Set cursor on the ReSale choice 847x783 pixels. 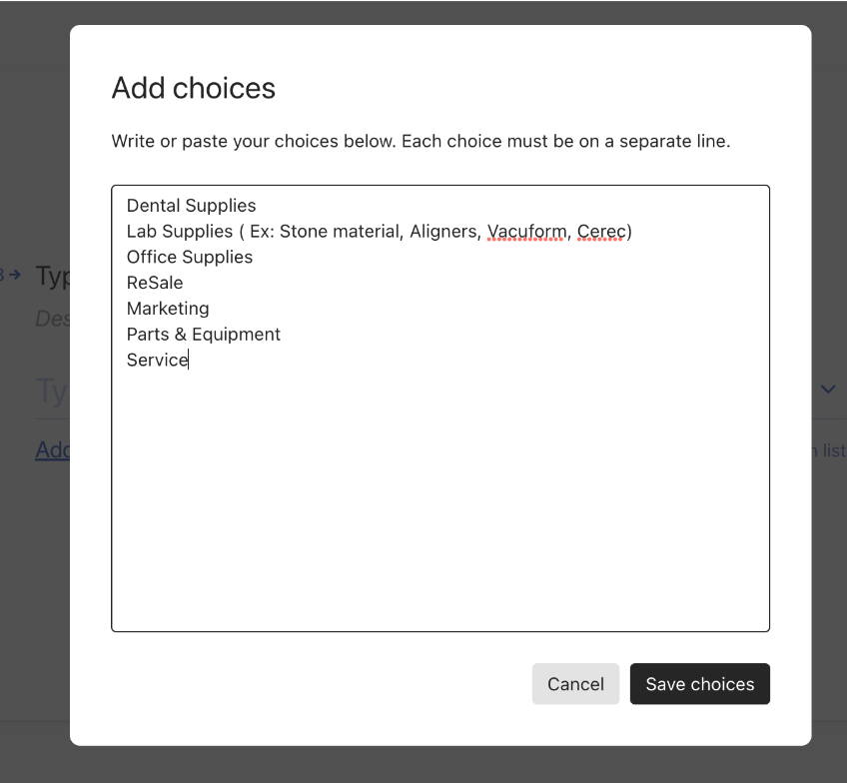(x=155, y=283)
